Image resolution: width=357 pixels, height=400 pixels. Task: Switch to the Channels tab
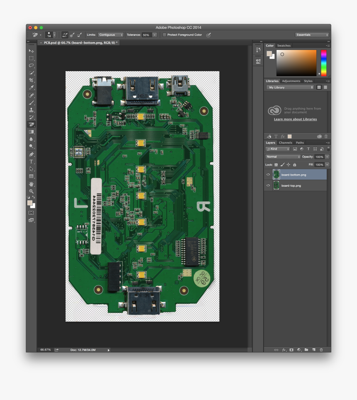pyautogui.click(x=286, y=143)
